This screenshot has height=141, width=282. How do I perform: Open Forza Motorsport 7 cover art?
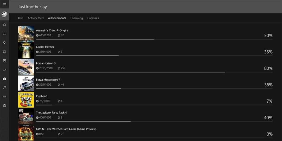tap(26, 83)
